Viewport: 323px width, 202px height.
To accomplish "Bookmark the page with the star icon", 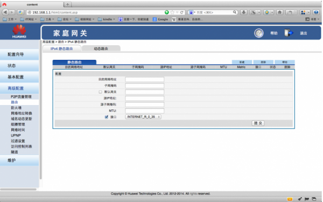I will 172,12.
